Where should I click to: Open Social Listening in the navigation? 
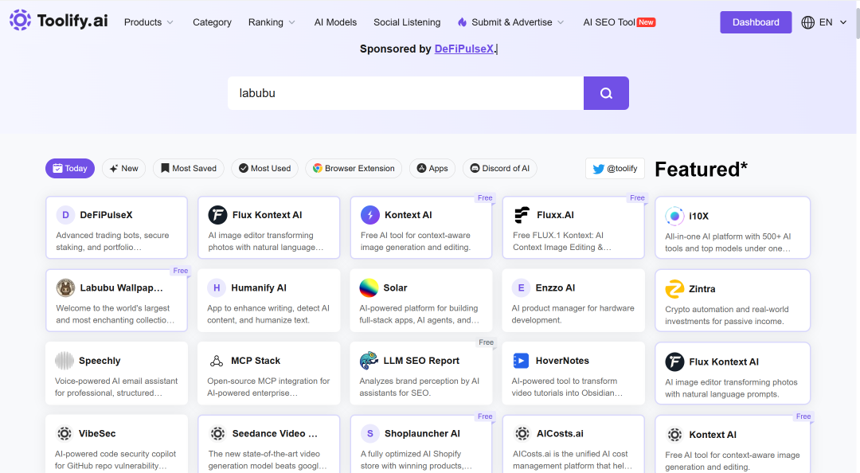pyautogui.click(x=407, y=22)
